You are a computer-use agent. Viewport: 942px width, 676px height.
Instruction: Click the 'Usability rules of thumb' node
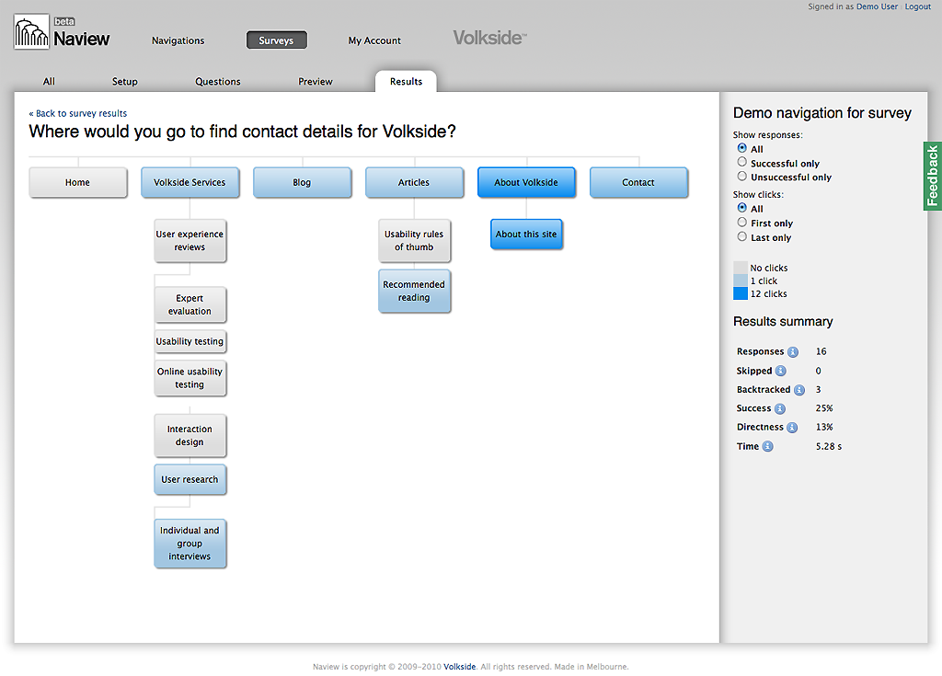coord(414,240)
